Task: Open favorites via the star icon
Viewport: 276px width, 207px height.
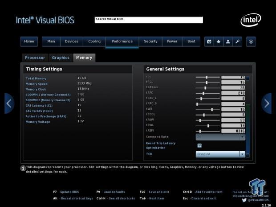Action: [x=219, y=41]
